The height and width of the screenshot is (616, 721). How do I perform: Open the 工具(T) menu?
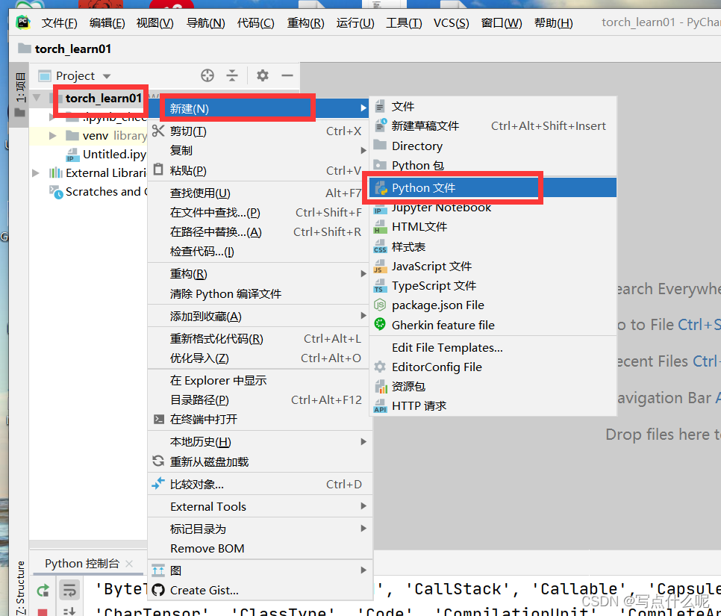[x=404, y=23]
